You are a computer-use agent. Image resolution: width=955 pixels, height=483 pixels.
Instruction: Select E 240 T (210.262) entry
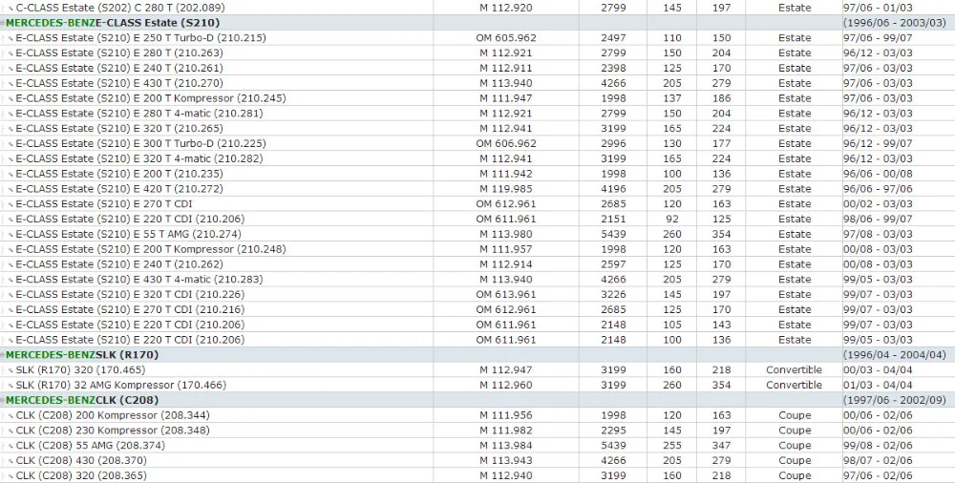point(119,264)
